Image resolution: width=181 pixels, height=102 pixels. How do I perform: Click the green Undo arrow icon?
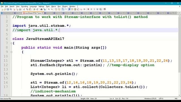click(x=34, y=9)
